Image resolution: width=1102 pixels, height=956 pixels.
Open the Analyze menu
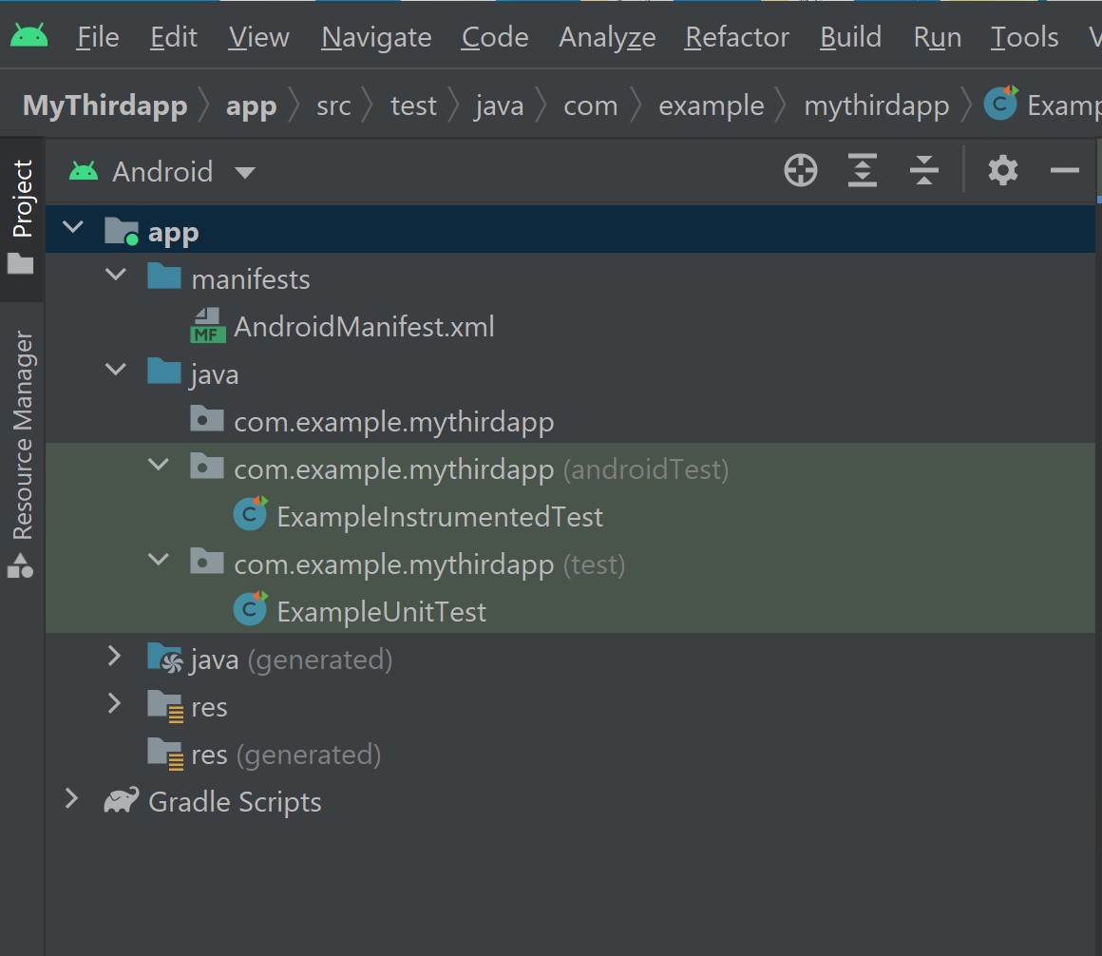pyautogui.click(x=607, y=36)
